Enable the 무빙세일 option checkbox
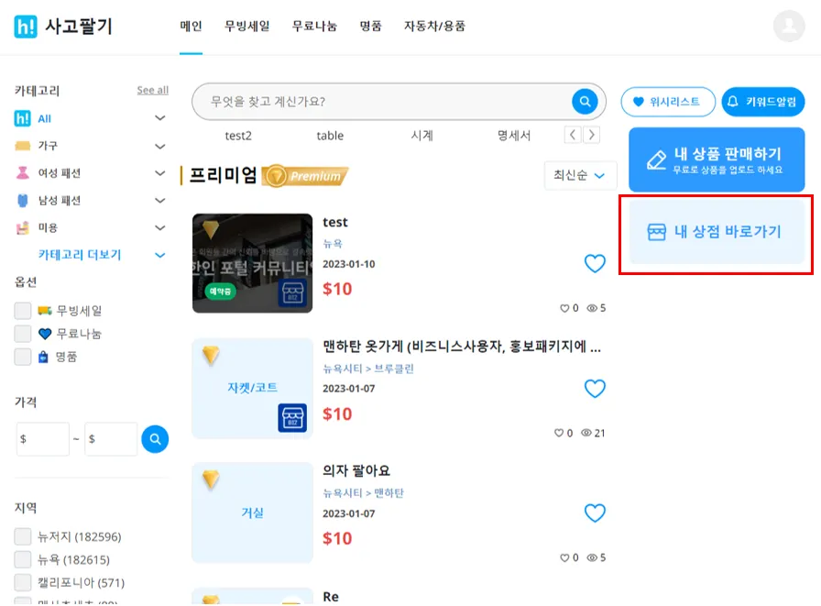The height and width of the screenshot is (606, 821). click(x=23, y=311)
